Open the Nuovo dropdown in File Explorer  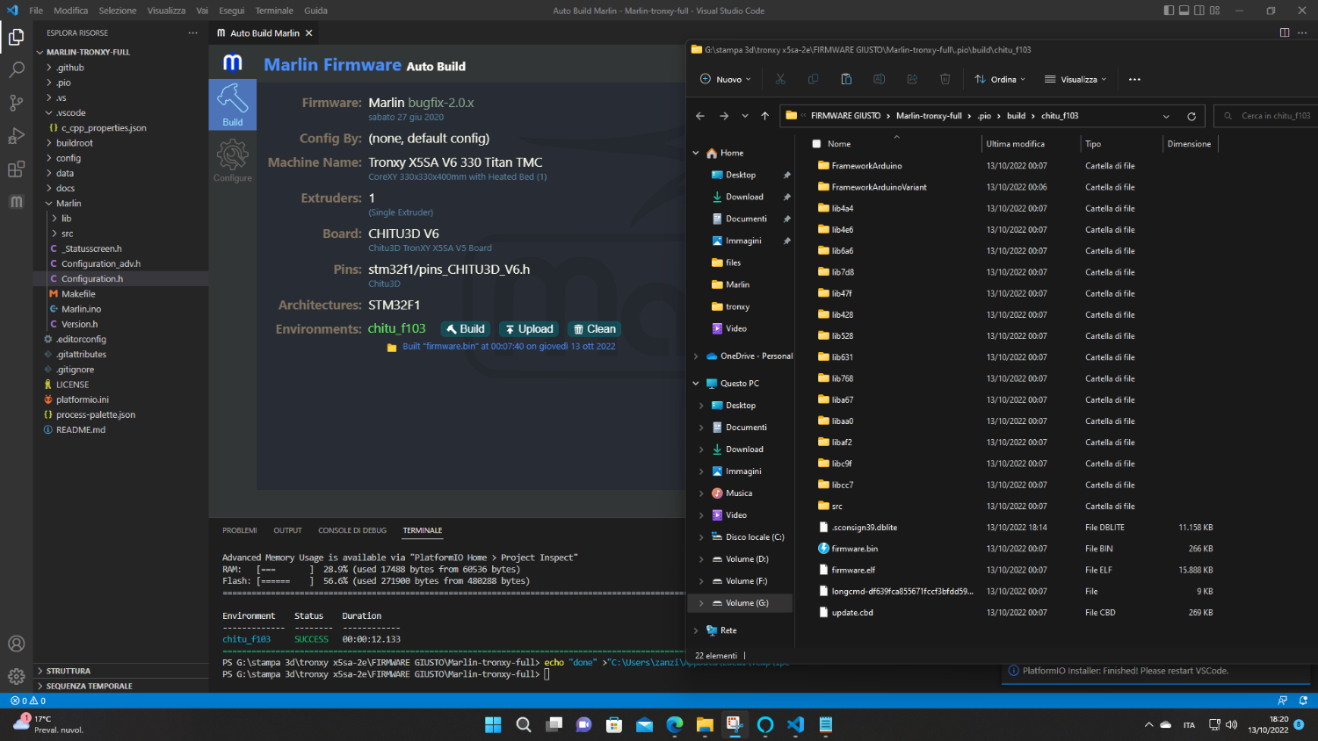coord(726,79)
